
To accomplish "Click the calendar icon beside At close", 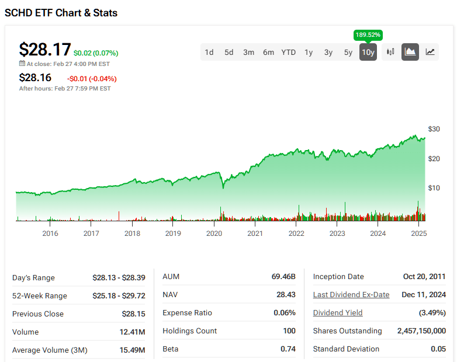I will coord(22,63).
